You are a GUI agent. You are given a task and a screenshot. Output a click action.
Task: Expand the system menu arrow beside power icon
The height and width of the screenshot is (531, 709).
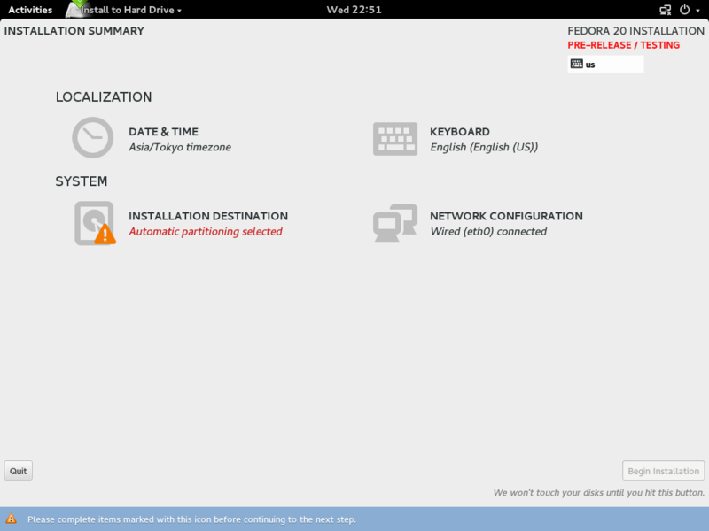tap(698, 10)
